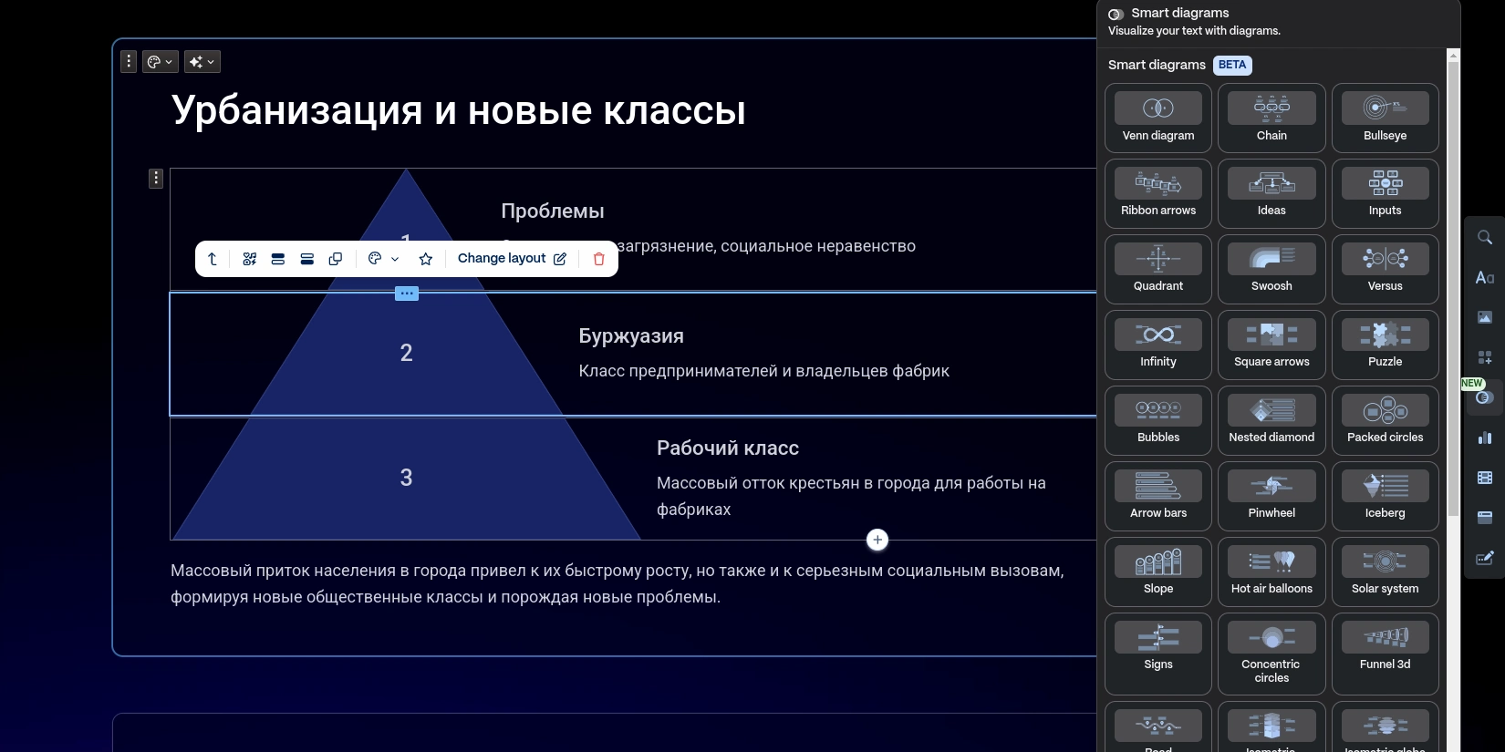Viewport: 1505px width, 752px height.
Task: Open the pyramid block's three-dot menu
Action: pyautogui.click(x=156, y=178)
